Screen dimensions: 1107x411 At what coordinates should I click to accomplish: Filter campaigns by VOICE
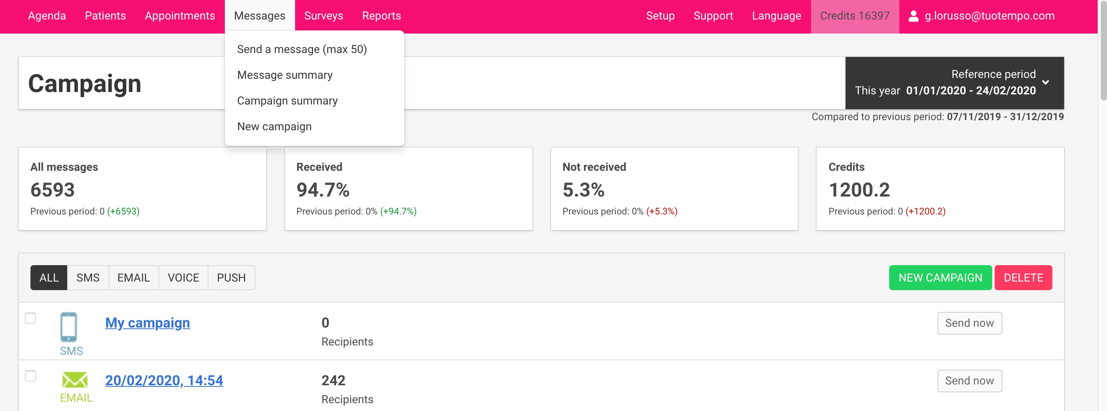[183, 277]
